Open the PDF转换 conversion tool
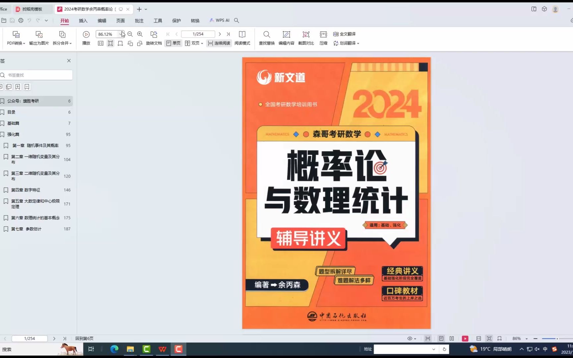The width and height of the screenshot is (573, 358). 16,38
